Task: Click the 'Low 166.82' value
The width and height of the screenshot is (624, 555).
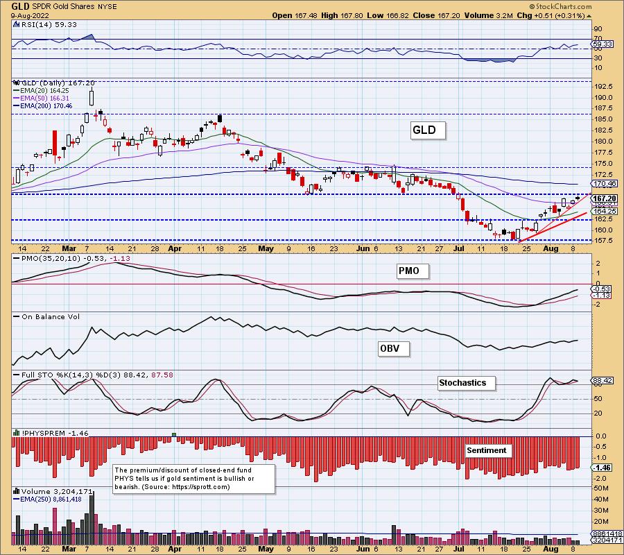Action: pos(388,15)
